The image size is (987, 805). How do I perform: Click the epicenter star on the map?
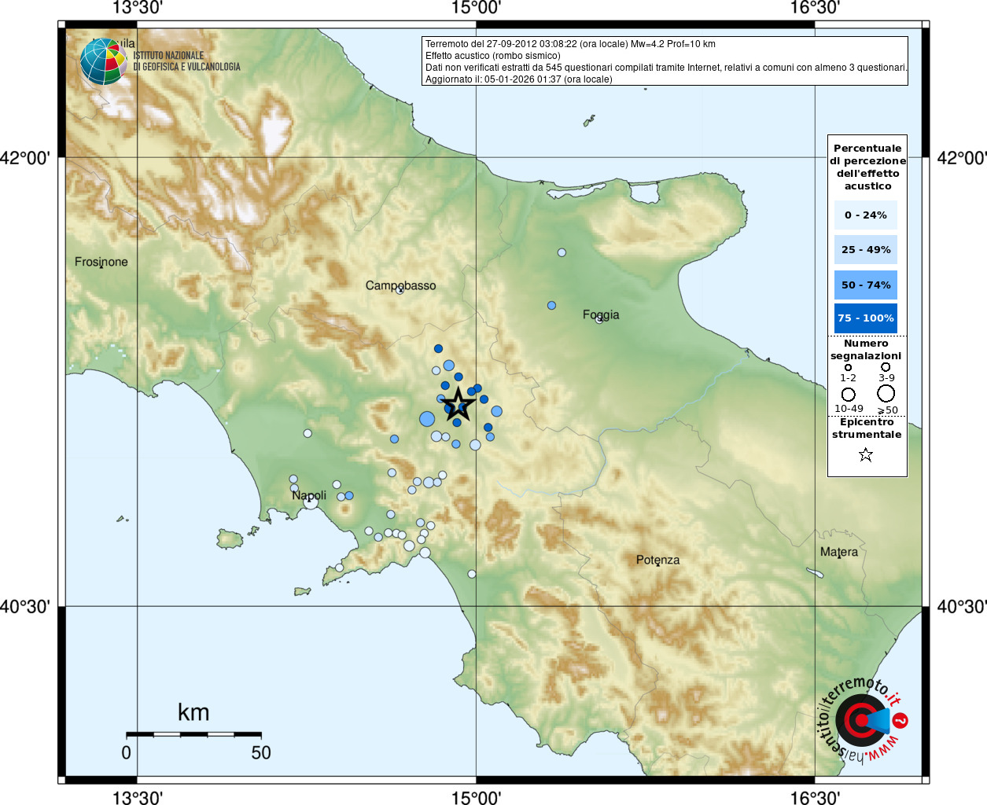(x=459, y=405)
